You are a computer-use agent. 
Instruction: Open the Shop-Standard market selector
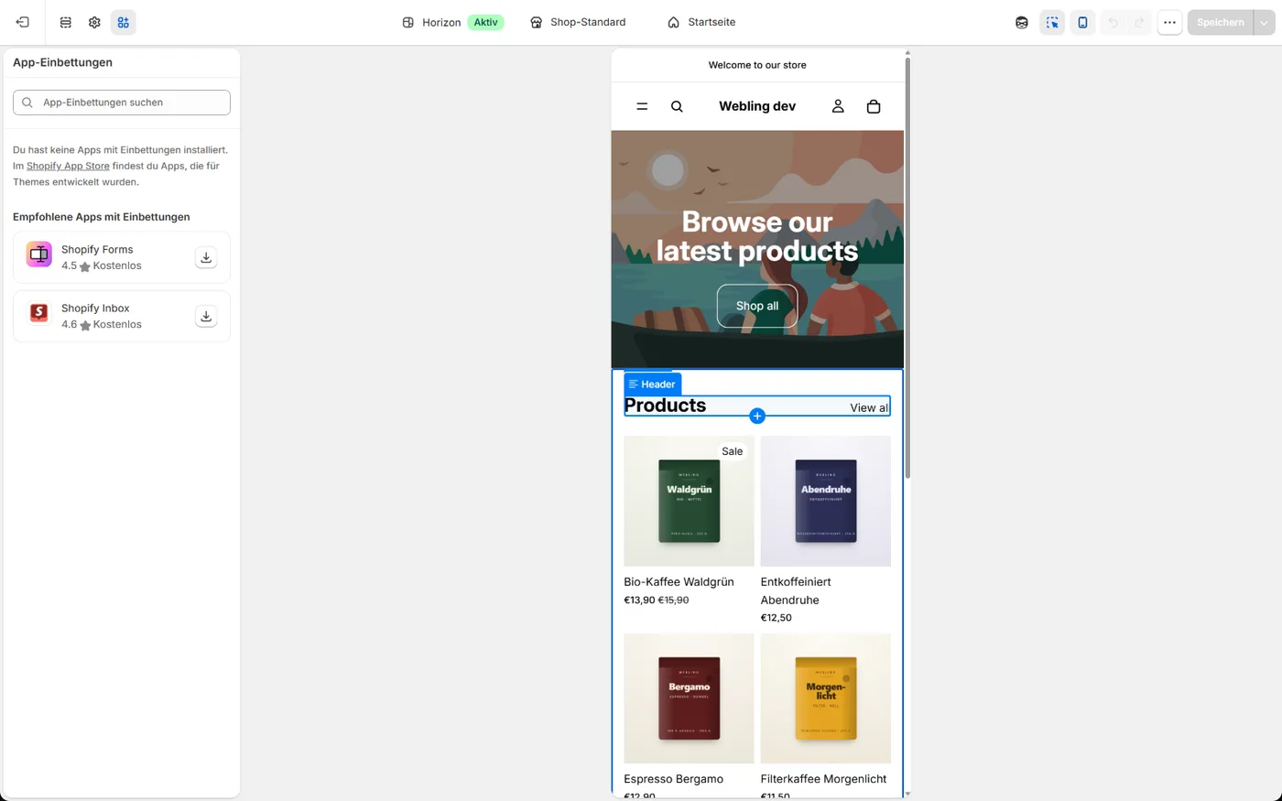578,22
